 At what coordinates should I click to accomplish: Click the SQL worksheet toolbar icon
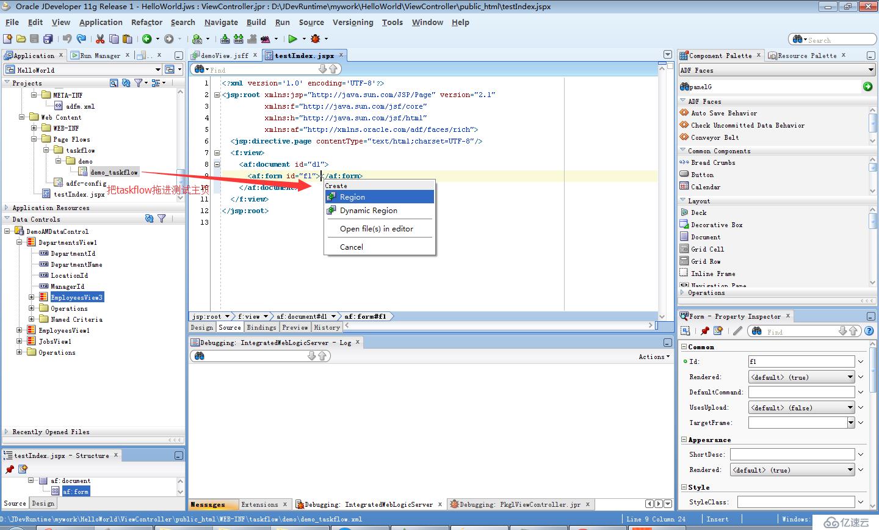[x=197, y=39]
